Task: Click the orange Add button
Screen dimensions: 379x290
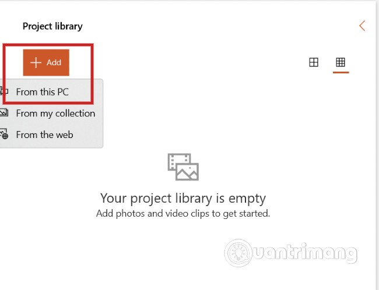Action: pyautogui.click(x=46, y=63)
